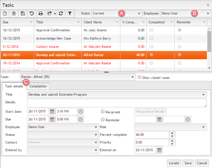
Task: Click the Filter funnel icon
Action: 69,13
